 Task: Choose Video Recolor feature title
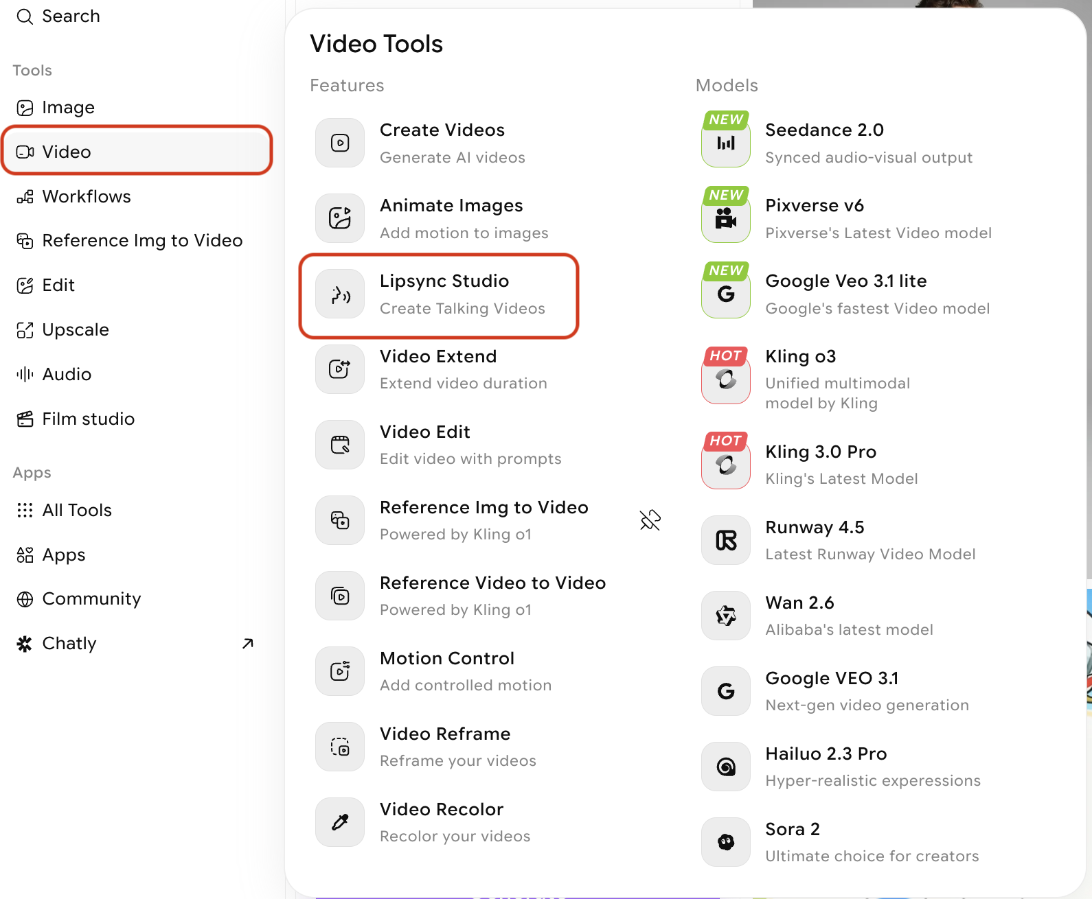coord(442,809)
